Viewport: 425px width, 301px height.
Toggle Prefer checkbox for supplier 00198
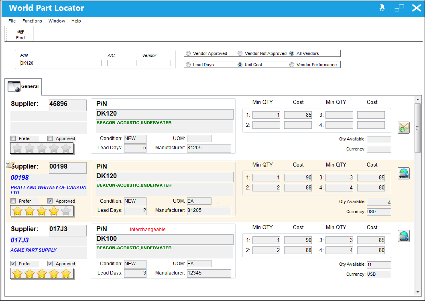13,201
